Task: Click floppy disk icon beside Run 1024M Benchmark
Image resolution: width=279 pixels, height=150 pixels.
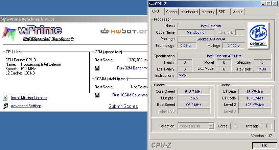Action: pyautogui.click(x=97, y=95)
